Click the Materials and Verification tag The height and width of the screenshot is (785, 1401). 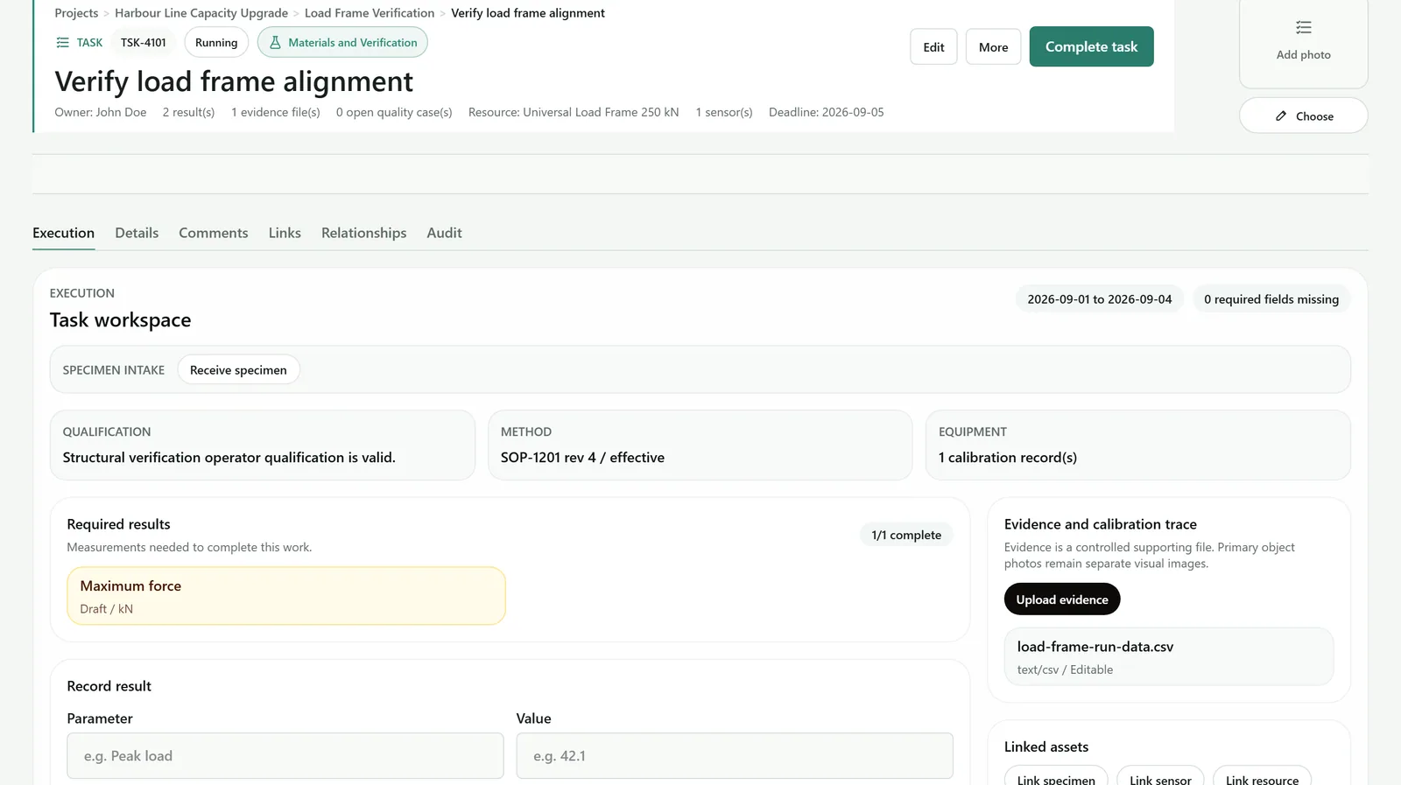(x=342, y=43)
